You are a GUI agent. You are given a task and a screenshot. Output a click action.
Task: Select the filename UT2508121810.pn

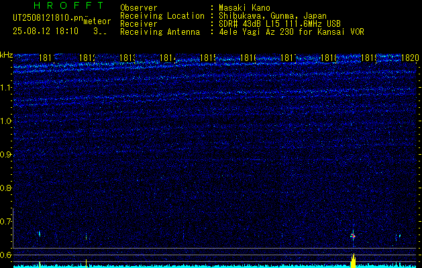(x=48, y=18)
